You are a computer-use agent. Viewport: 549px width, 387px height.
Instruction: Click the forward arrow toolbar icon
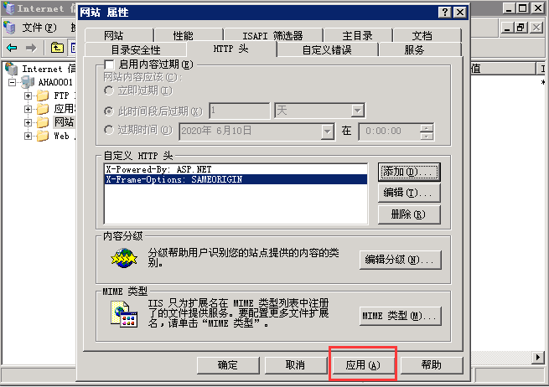31,48
